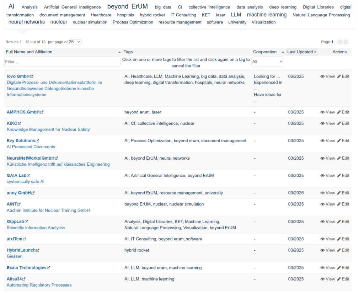Go to next page arrow
Viewport: 364px width, 293px height.
[346, 42]
